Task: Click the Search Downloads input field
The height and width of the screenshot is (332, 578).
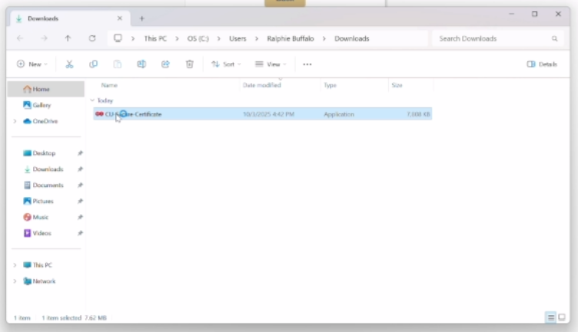Action: pos(492,38)
